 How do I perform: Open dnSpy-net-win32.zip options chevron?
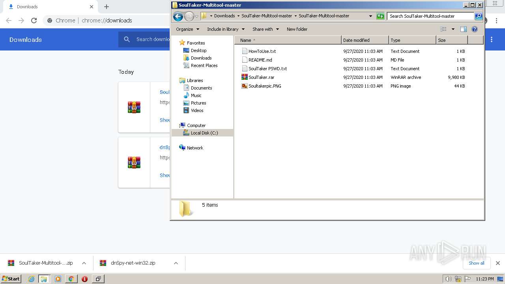coord(176,263)
